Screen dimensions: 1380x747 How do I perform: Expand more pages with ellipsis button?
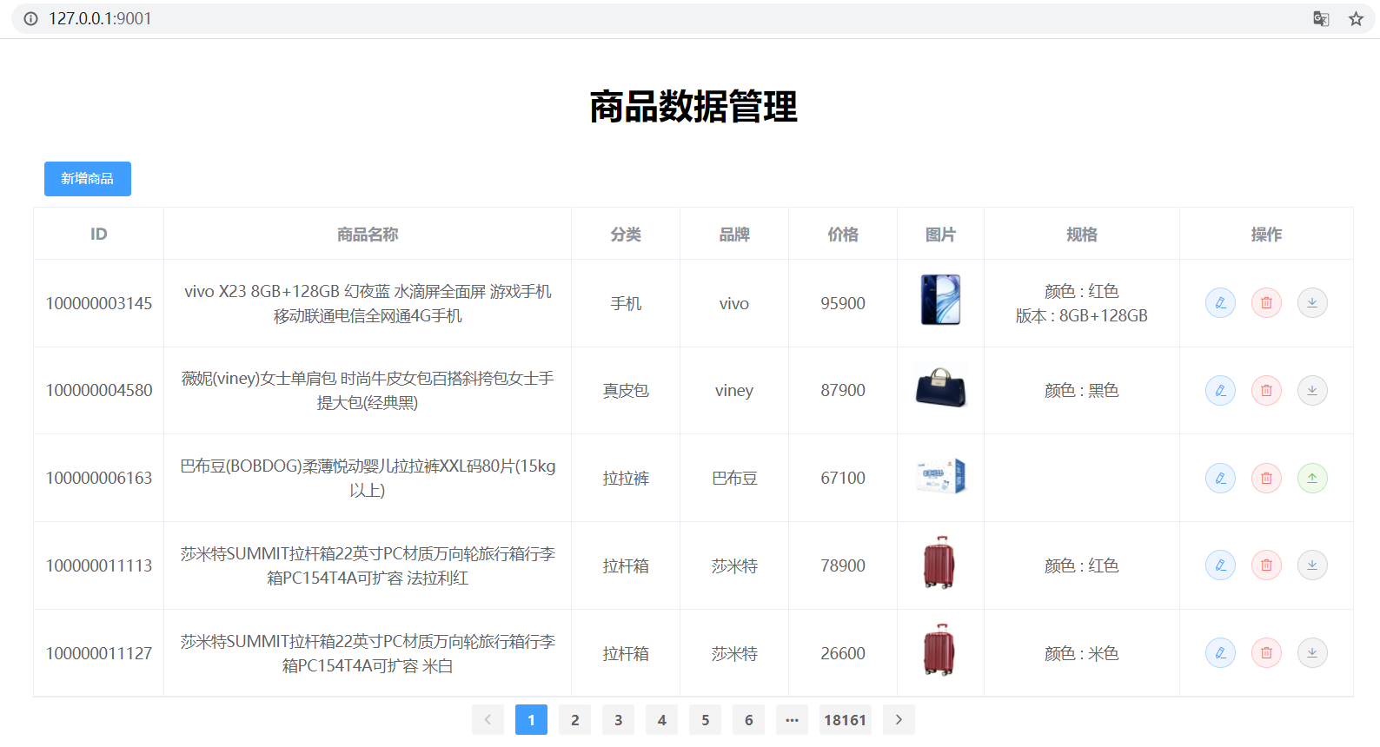[x=792, y=720]
